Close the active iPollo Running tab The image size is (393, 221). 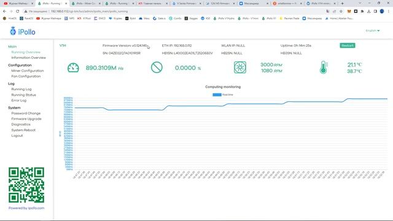pyautogui.click(x=66, y=4)
